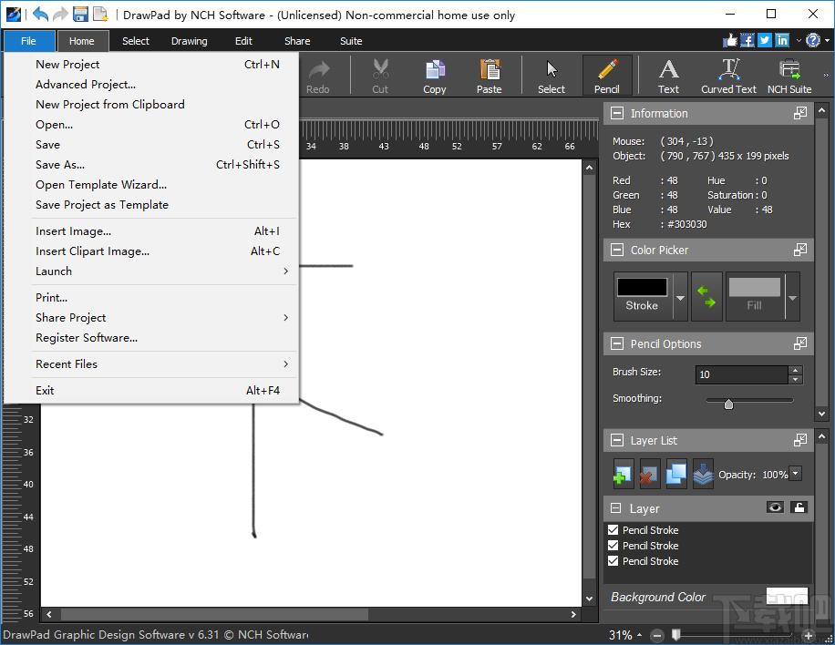Duplicate layer with the overlapping squares icon
Image resolution: width=835 pixels, height=645 pixels.
(x=675, y=474)
